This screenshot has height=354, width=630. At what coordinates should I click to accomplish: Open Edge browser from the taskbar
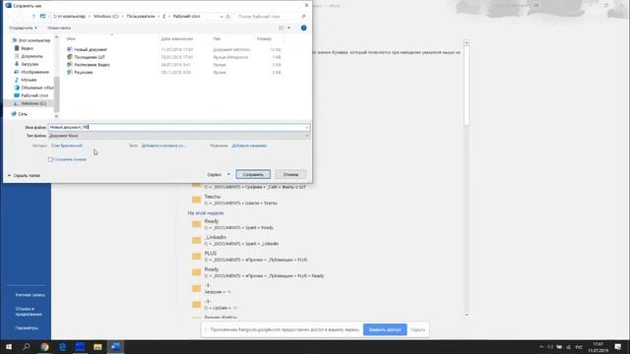tap(62, 347)
